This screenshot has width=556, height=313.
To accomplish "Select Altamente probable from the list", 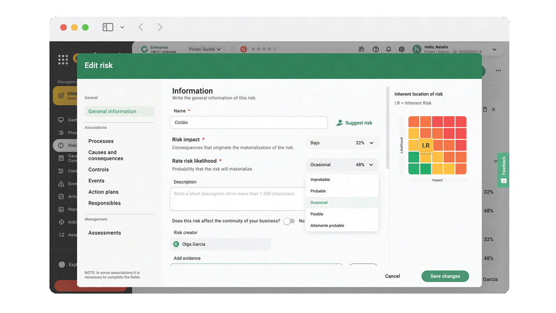I will coord(327,226).
